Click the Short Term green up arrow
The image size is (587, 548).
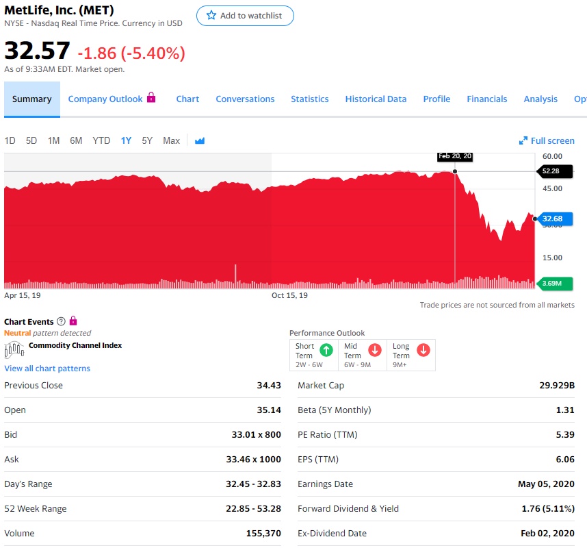(x=326, y=350)
